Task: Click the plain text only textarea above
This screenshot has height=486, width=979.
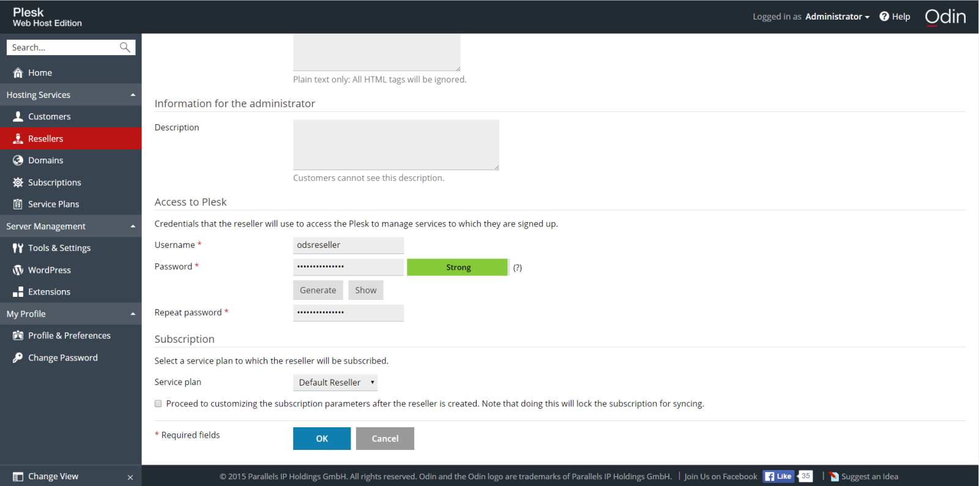Action: pos(377,52)
